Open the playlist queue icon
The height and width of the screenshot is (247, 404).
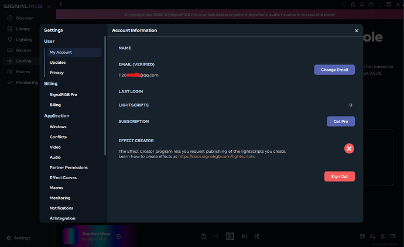[x=372, y=236]
